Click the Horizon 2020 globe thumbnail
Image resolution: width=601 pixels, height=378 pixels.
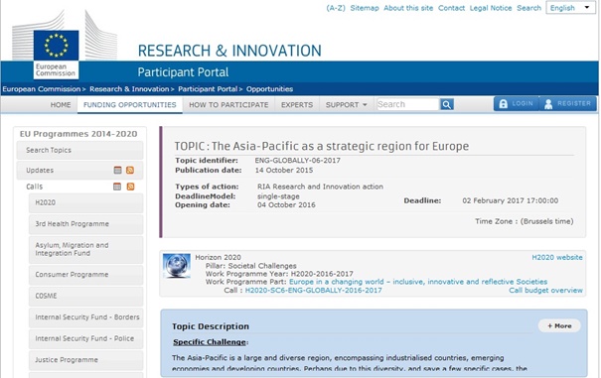pyautogui.click(x=177, y=266)
